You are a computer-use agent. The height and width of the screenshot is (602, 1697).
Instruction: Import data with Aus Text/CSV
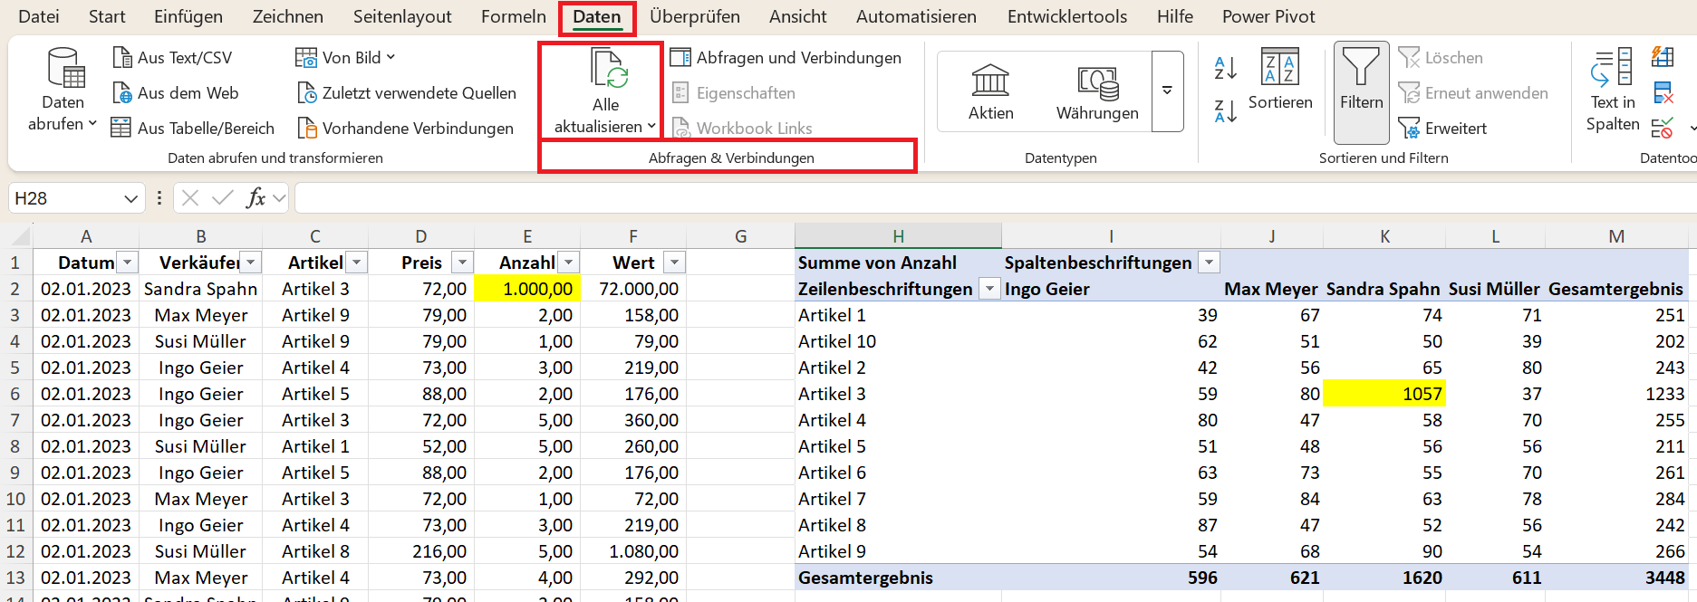(172, 58)
